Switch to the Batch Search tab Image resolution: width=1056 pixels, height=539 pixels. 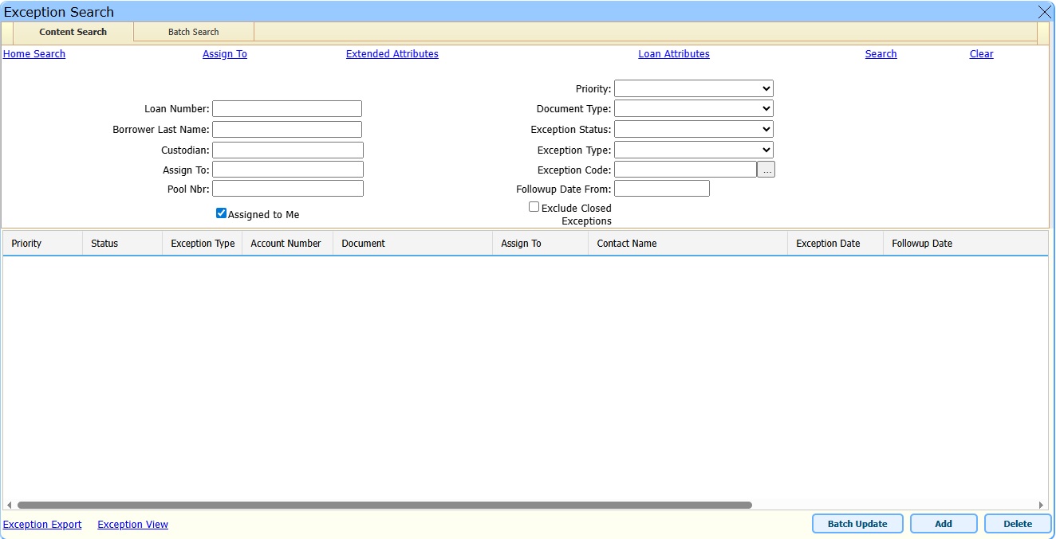click(193, 32)
